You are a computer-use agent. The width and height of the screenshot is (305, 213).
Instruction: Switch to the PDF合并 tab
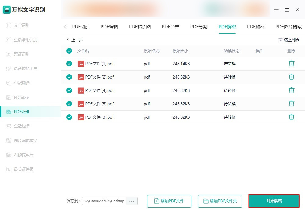tap(170, 27)
